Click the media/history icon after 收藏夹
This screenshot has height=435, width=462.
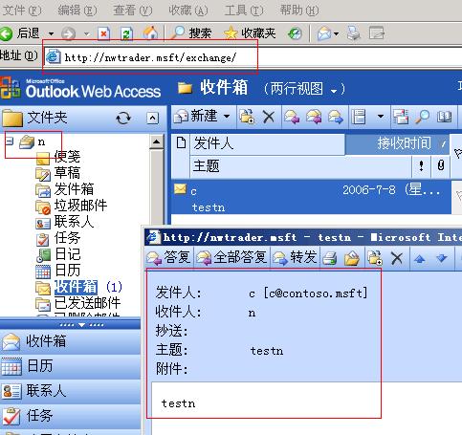pyautogui.click(x=295, y=33)
